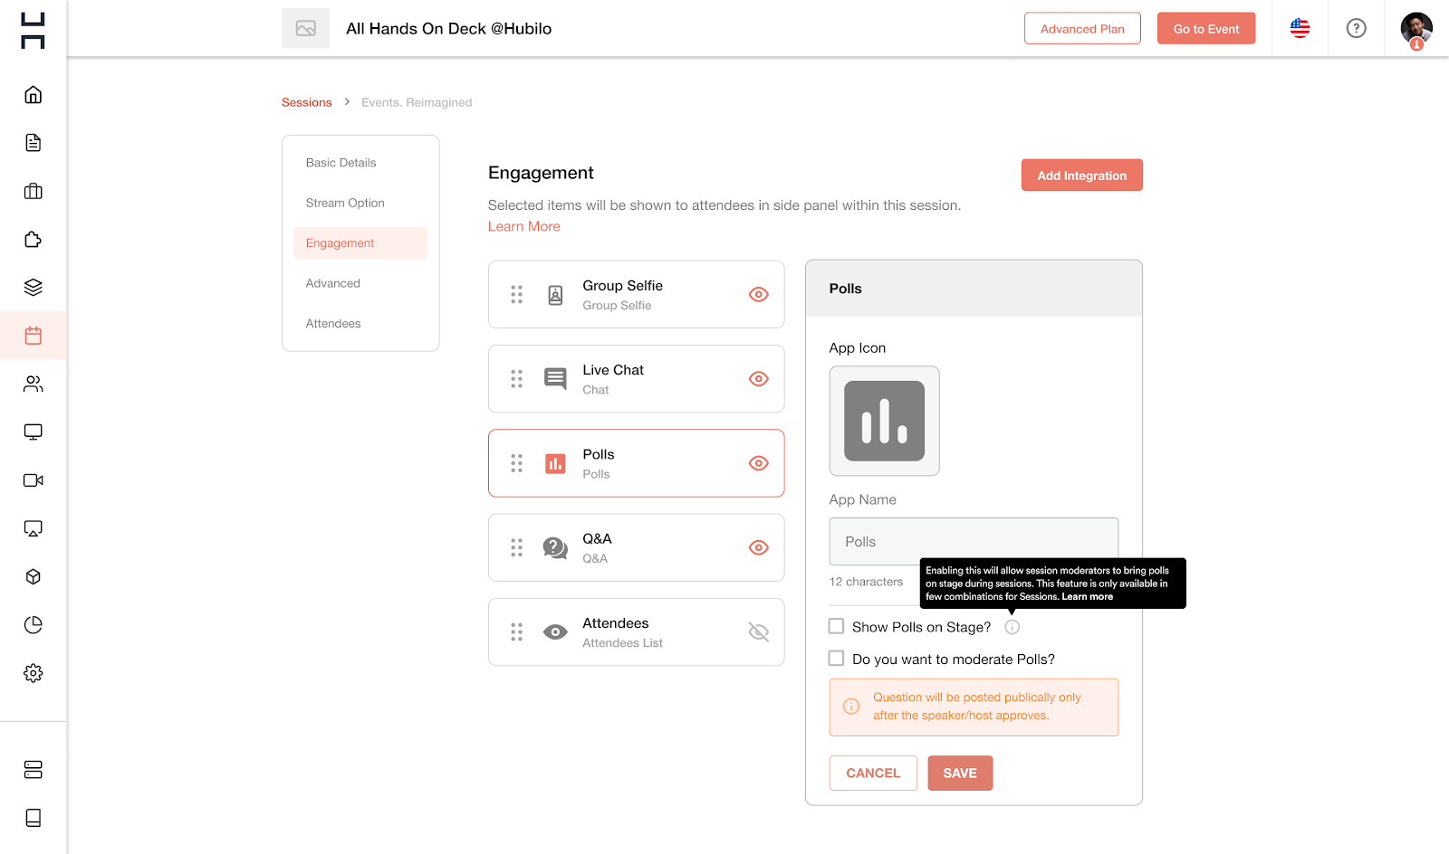The height and width of the screenshot is (854, 1449).
Task: Show the hidden Attendees item
Action: pyautogui.click(x=759, y=632)
